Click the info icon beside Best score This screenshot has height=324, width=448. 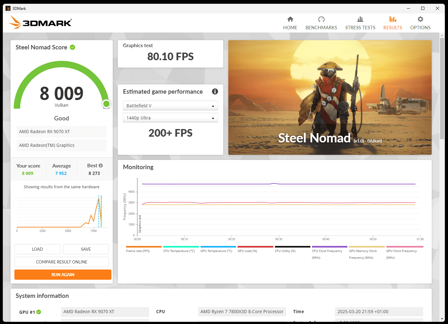[101, 165]
